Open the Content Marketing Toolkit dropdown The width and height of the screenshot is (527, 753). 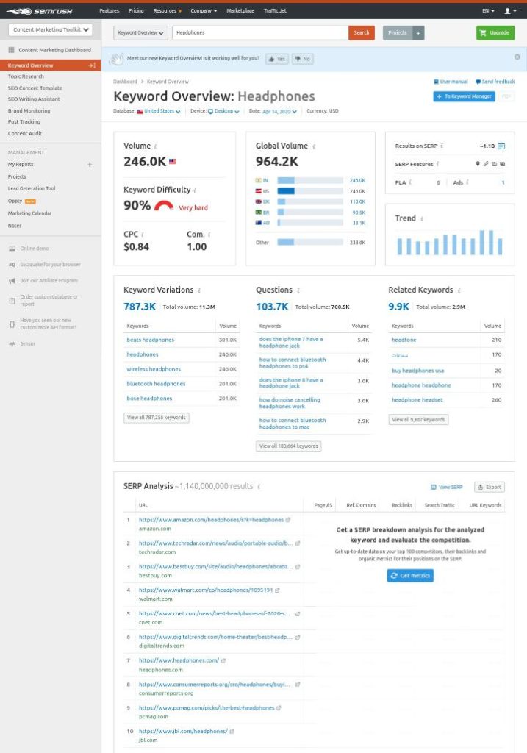click(x=51, y=29)
